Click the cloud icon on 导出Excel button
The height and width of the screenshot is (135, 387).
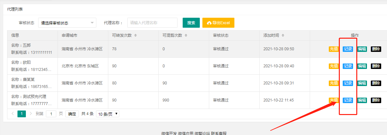click(209, 23)
